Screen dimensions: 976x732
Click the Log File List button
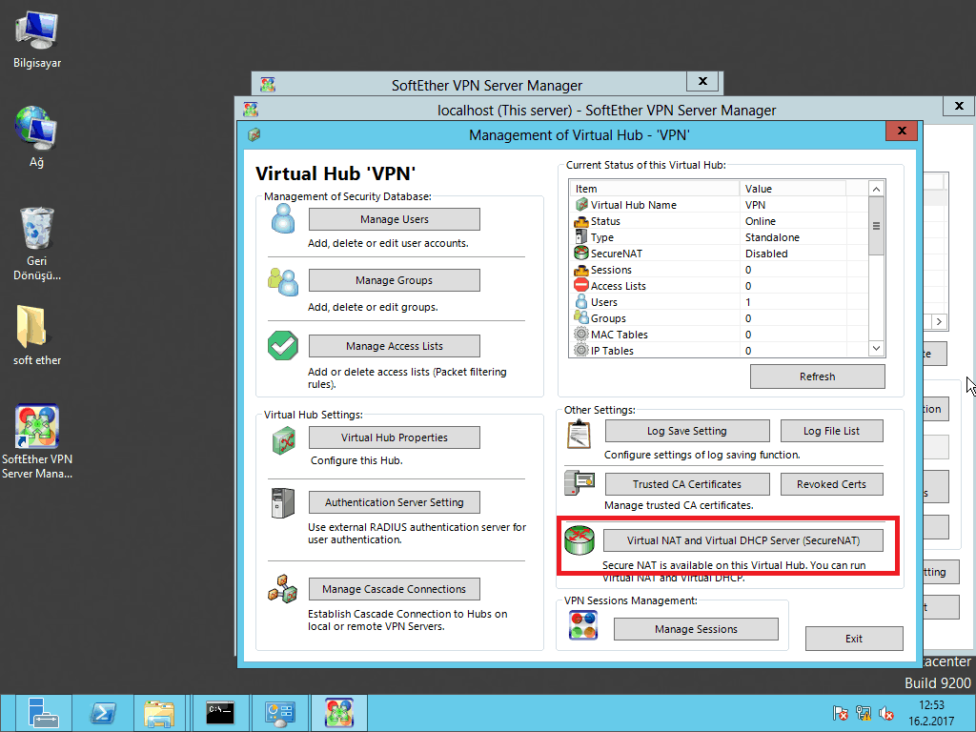pos(831,431)
